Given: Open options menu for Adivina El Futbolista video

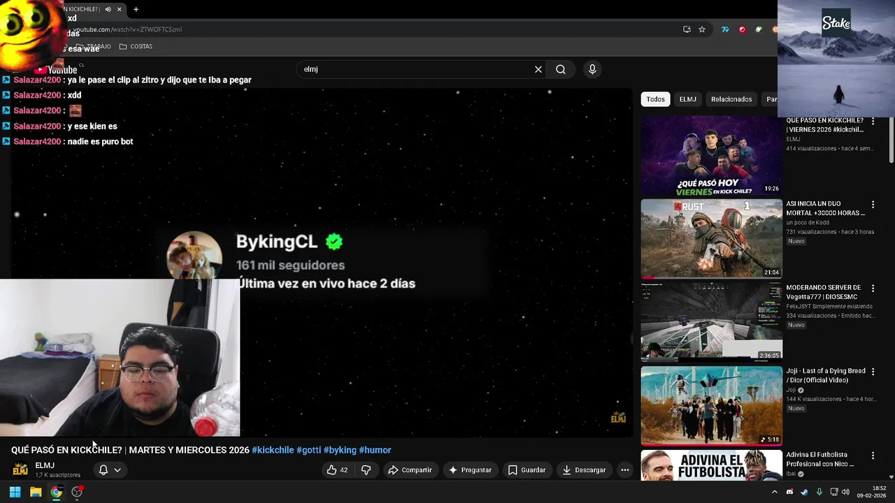Looking at the screenshot, I should (873, 455).
